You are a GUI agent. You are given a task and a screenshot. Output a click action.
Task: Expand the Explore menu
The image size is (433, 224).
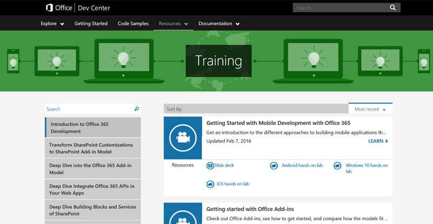point(52,24)
